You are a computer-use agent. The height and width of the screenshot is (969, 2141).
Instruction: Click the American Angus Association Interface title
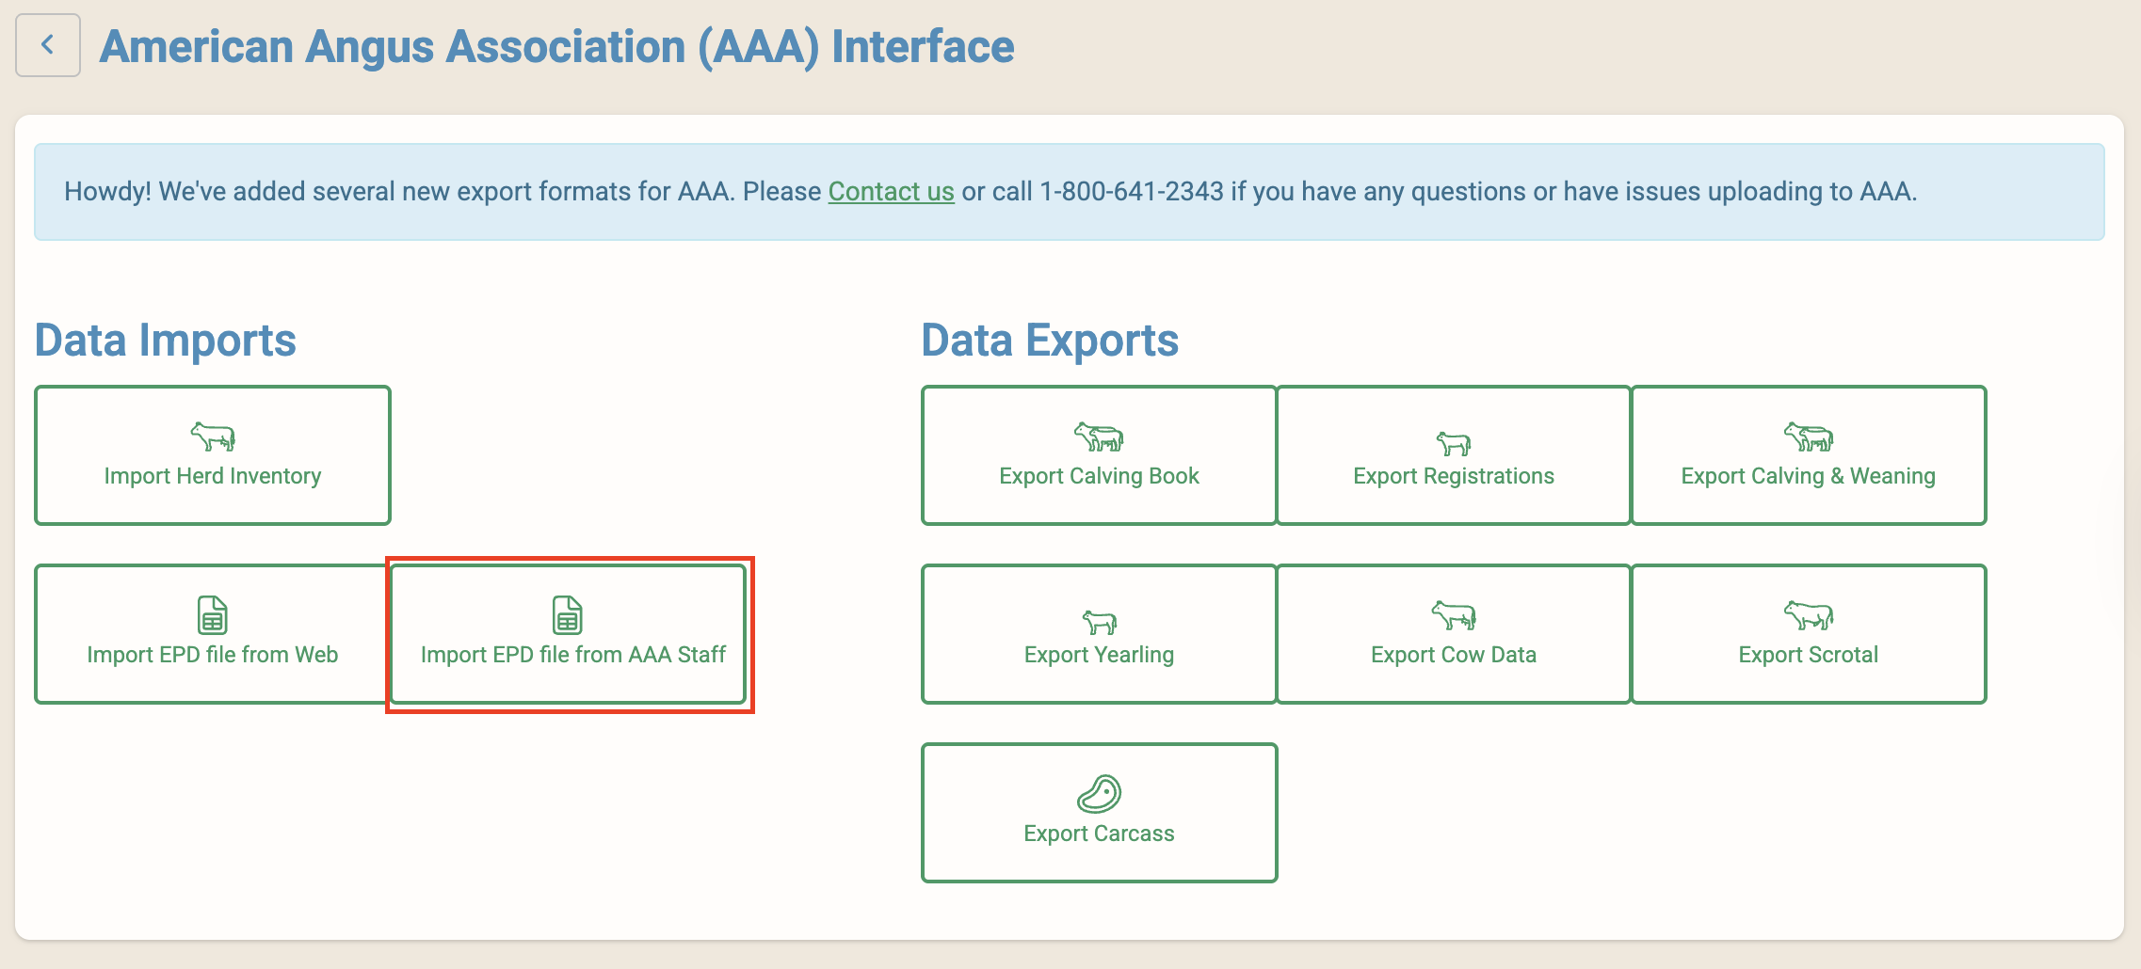(556, 47)
